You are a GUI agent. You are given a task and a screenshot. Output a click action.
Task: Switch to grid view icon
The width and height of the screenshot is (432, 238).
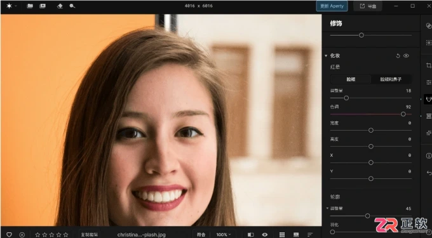[282, 235]
